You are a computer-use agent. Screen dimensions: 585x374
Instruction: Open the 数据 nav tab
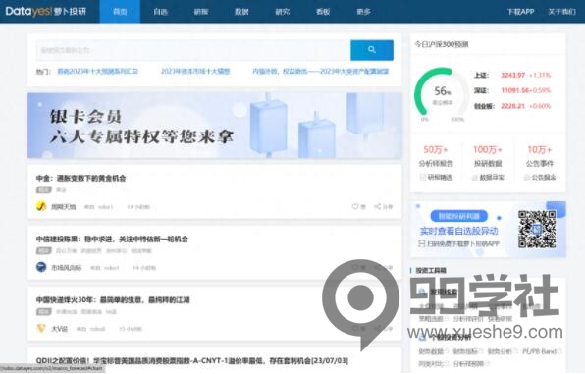point(241,12)
